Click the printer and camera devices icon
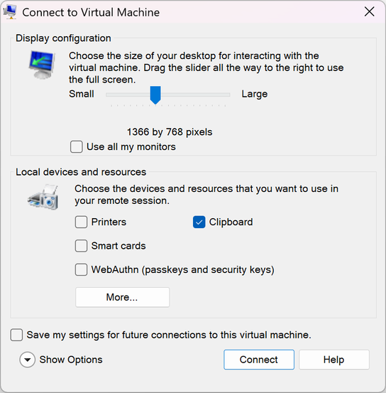This screenshot has width=386, height=393. [x=43, y=198]
